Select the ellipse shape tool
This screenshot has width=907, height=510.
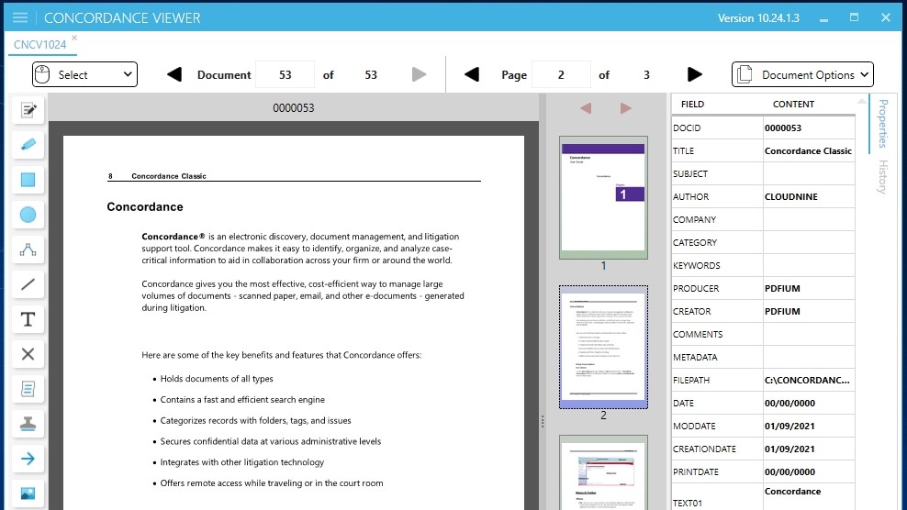click(x=28, y=215)
